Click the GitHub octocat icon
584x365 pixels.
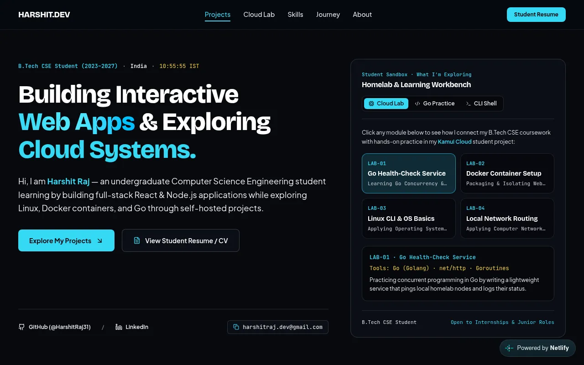21,327
